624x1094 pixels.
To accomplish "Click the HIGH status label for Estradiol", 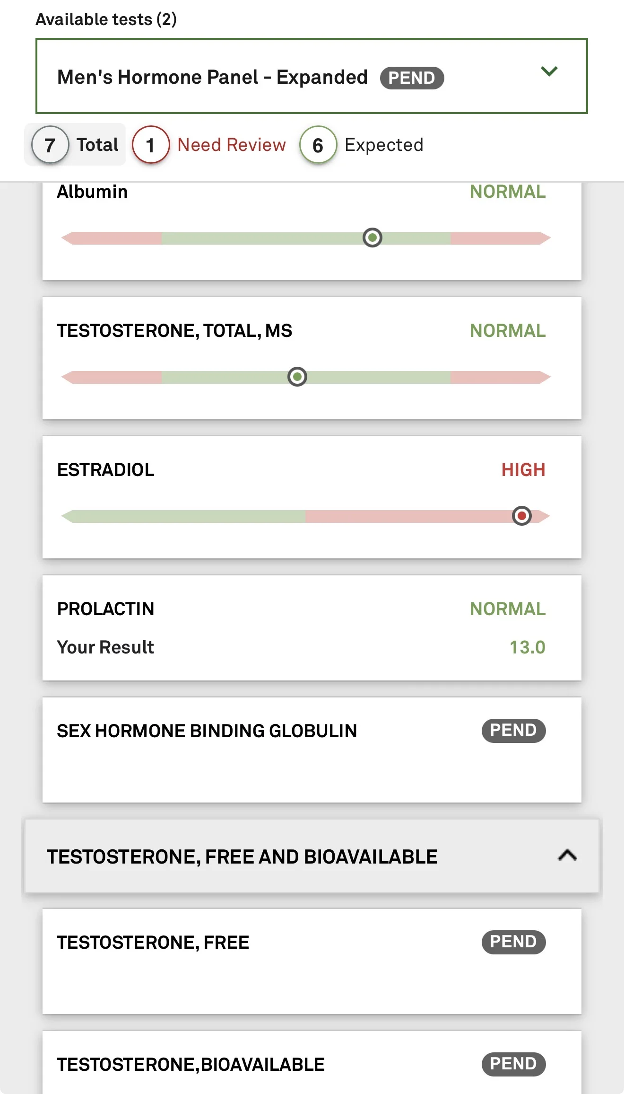I will click(x=523, y=470).
